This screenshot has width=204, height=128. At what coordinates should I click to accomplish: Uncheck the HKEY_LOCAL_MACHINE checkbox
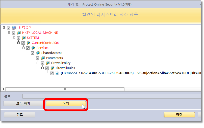[14, 33]
